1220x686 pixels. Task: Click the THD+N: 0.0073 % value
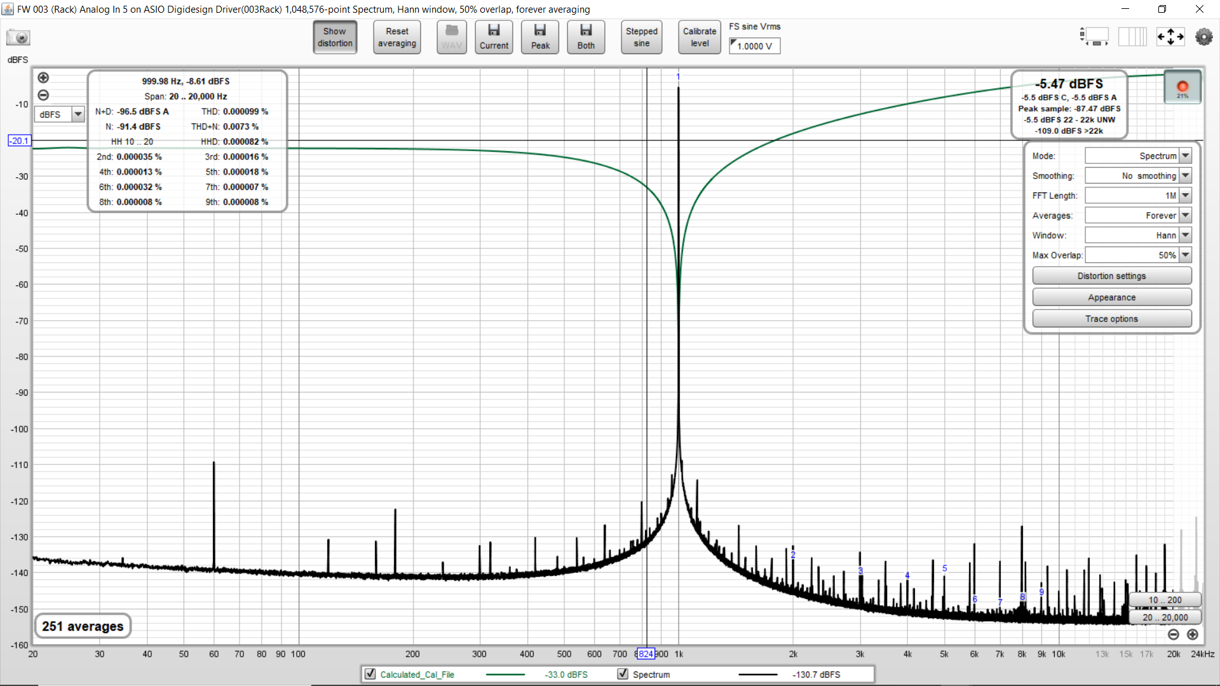tap(225, 127)
